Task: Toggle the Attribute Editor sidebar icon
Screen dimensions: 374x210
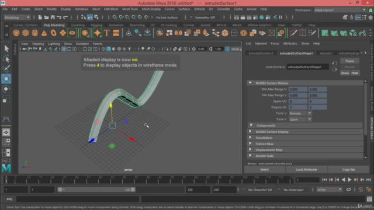Action: tap(358, 17)
